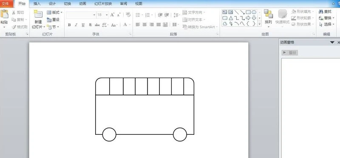
Task: Click the increase font size icon
Action: pyautogui.click(x=112, y=15)
